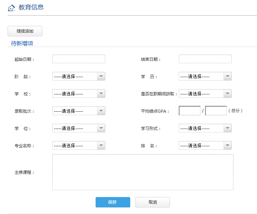Cancel editing with 取消 button

pos(153,202)
